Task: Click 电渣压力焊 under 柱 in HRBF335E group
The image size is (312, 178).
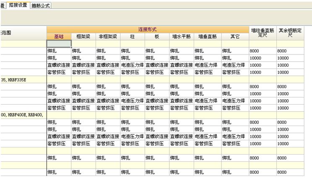Action: pyautogui.click(x=133, y=101)
